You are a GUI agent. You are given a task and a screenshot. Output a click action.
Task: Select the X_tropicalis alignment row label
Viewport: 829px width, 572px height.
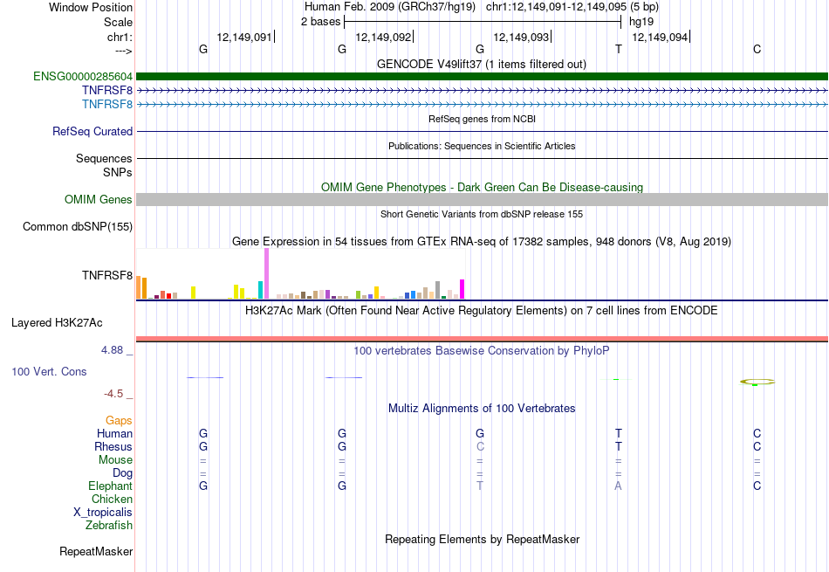click(x=103, y=513)
